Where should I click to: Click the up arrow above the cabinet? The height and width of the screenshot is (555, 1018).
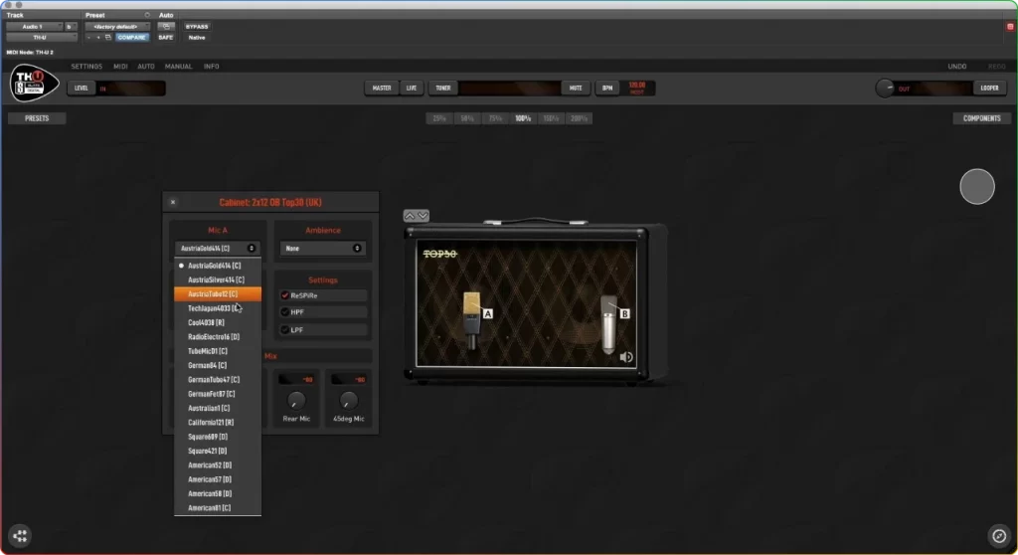pos(410,216)
